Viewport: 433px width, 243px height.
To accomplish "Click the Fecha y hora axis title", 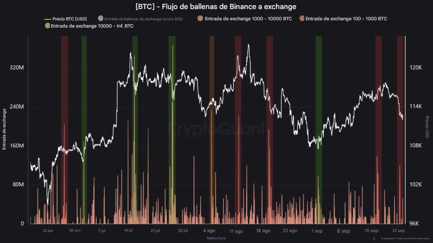I will pos(216,238).
